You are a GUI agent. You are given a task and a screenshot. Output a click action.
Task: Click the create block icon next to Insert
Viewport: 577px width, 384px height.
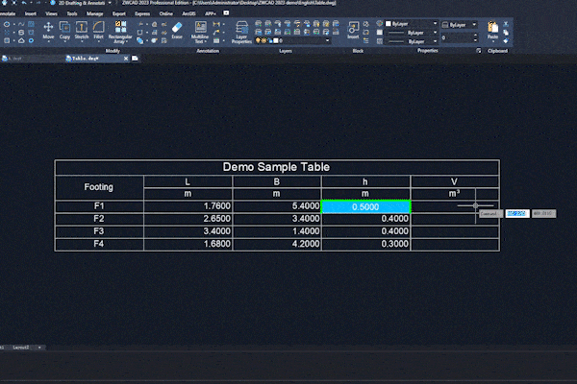tap(365, 24)
